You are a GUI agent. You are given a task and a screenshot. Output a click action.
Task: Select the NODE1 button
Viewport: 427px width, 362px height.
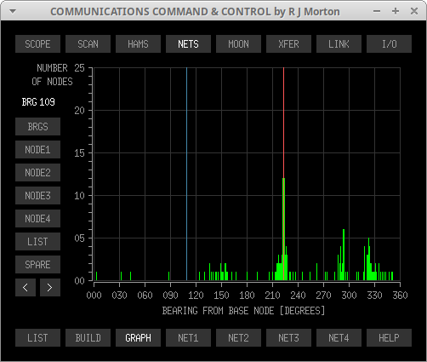(37, 150)
